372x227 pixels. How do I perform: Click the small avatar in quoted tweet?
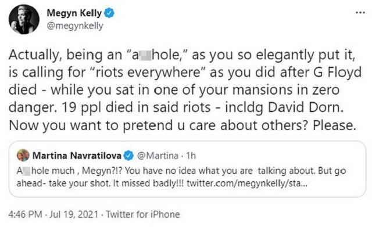coord(23,156)
